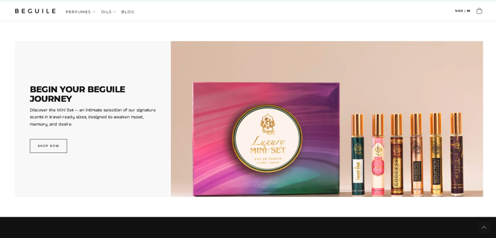Select the brown Goddess perfume bottle

[397, 154]
